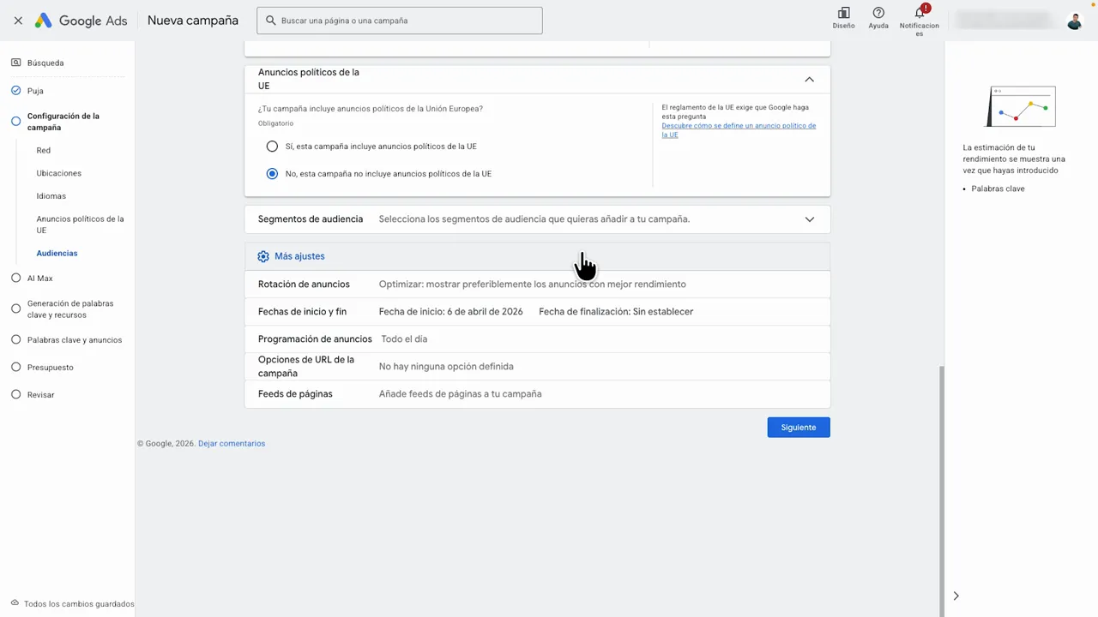Expand the Feeds de páginas row
The width and height of the screenshot is (1098, 617).
(x=537, y=394)
